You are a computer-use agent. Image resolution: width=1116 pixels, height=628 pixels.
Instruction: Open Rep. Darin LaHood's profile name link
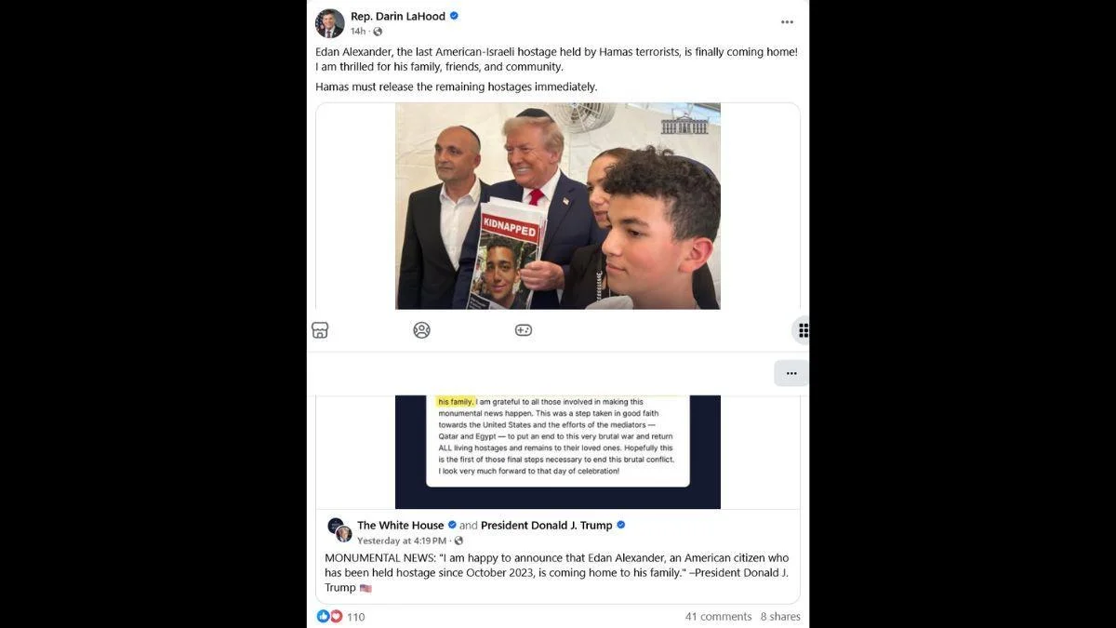[398, 16]
